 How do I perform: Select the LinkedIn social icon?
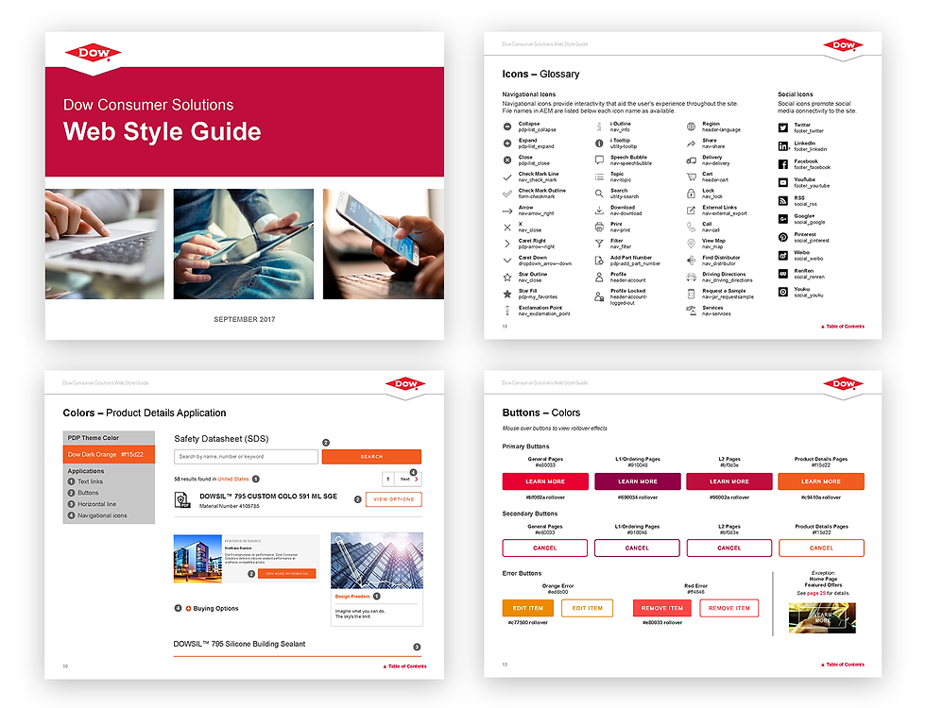tap(783, 146)
